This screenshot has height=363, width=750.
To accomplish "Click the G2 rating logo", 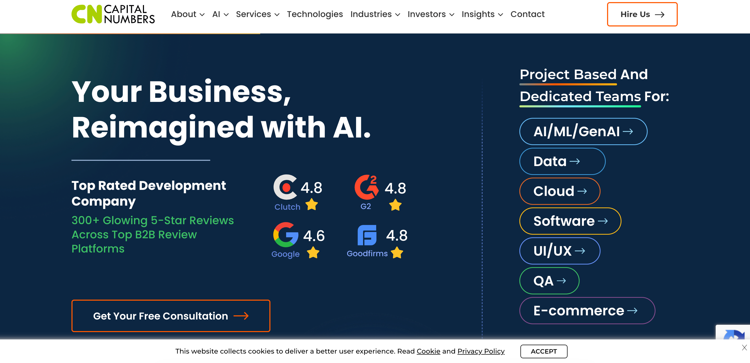I will coord(366,187).
